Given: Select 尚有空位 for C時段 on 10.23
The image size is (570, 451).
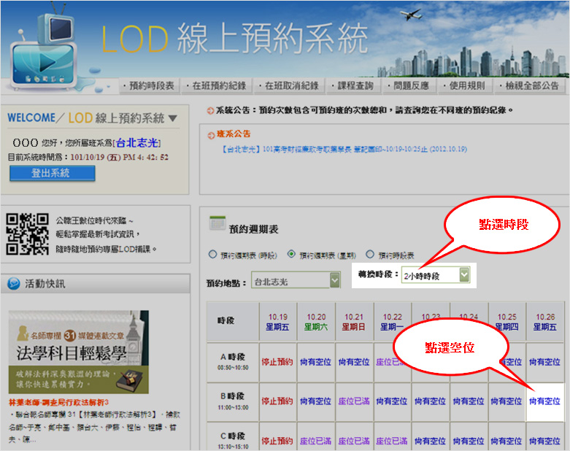Looking at the screenshot, I should pyautogui.click(x=430, y=441).
